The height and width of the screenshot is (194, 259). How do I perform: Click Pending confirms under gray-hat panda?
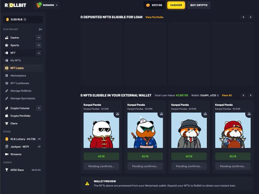click(189, 166)
